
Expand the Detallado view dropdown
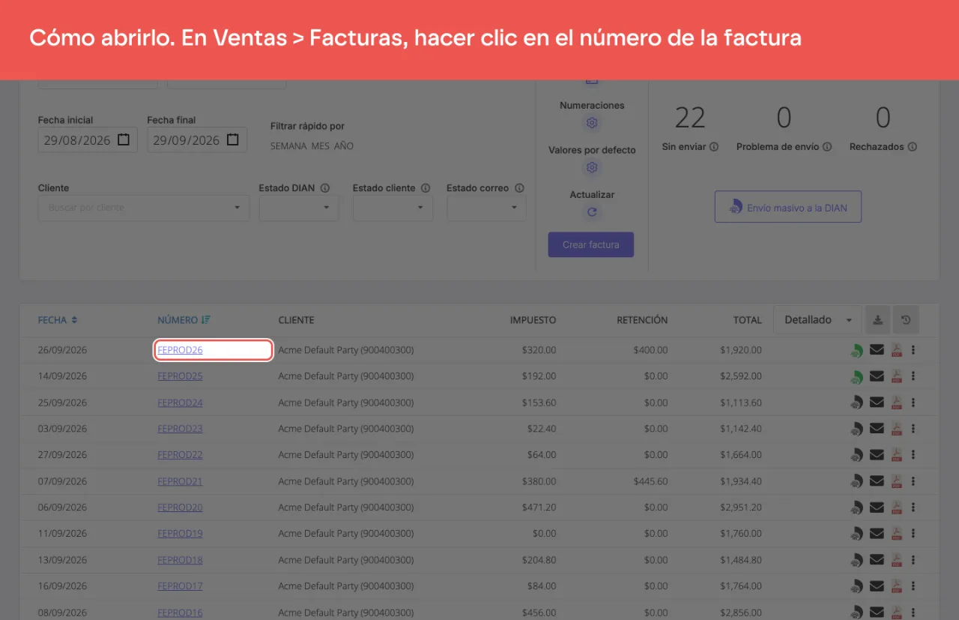point(817,320)
